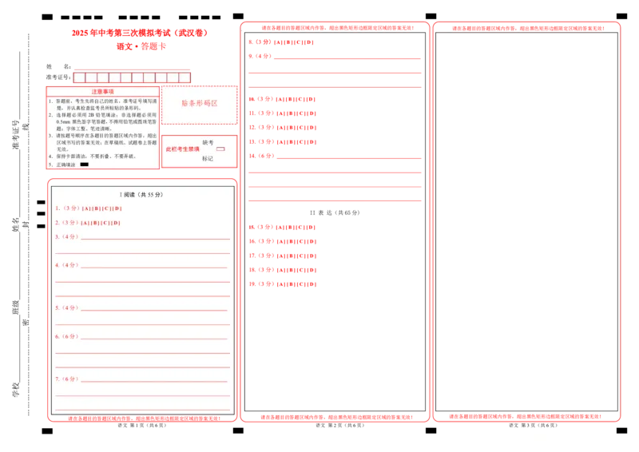This screenshot has height=452, width=639.
Task: Mark option D for question 17
Action: click(x=312, y=256)
